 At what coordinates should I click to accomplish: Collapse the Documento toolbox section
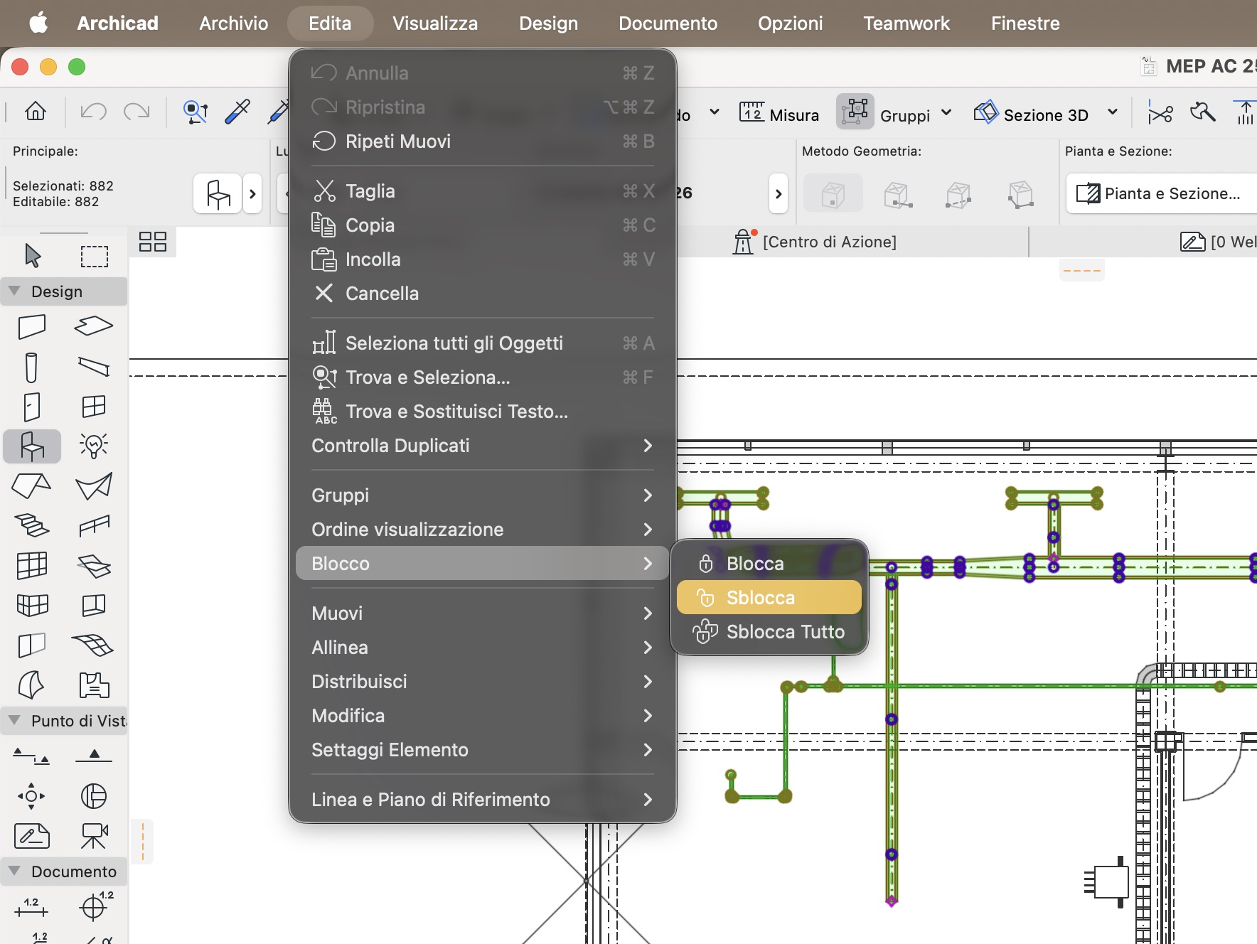point(14,871)
